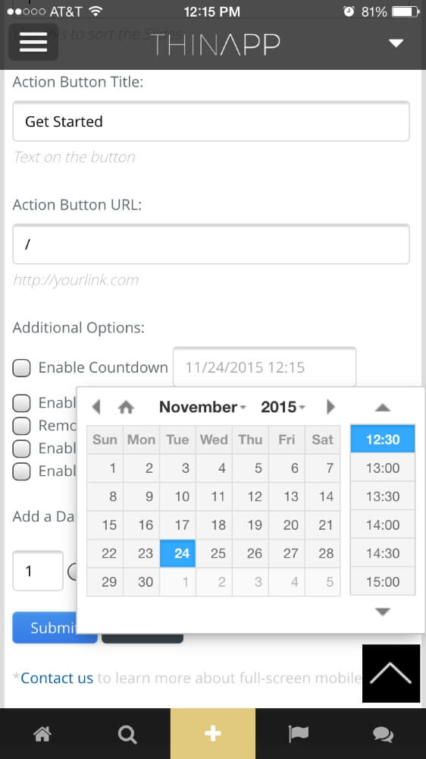Jump to today with calendar home icon
The height and width of the screenshot is (759, 426).
[126, 407]
